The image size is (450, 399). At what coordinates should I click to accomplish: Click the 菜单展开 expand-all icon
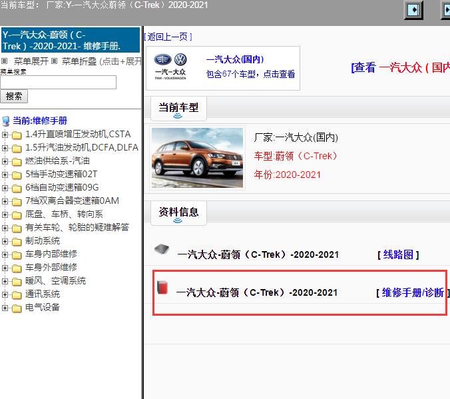pyautogui.click(x=4, y=61)
